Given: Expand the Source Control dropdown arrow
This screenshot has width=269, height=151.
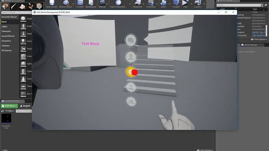Looking at the screenshot, I should click(x=74, y=4).
